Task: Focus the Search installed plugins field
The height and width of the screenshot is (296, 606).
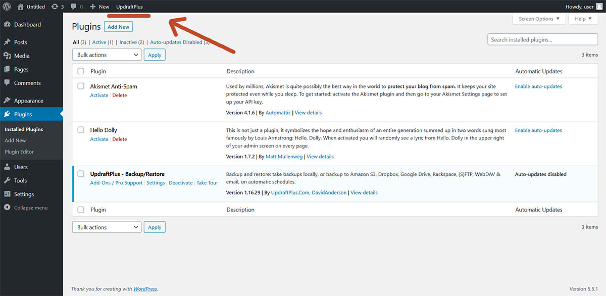Action: (542, 39)
